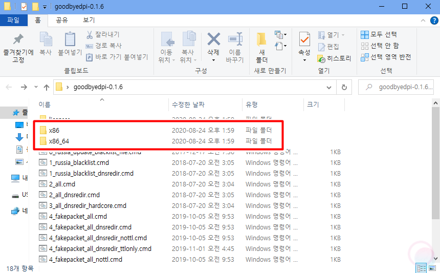Click the scroll-up arrow of file list

pos(435,103)
